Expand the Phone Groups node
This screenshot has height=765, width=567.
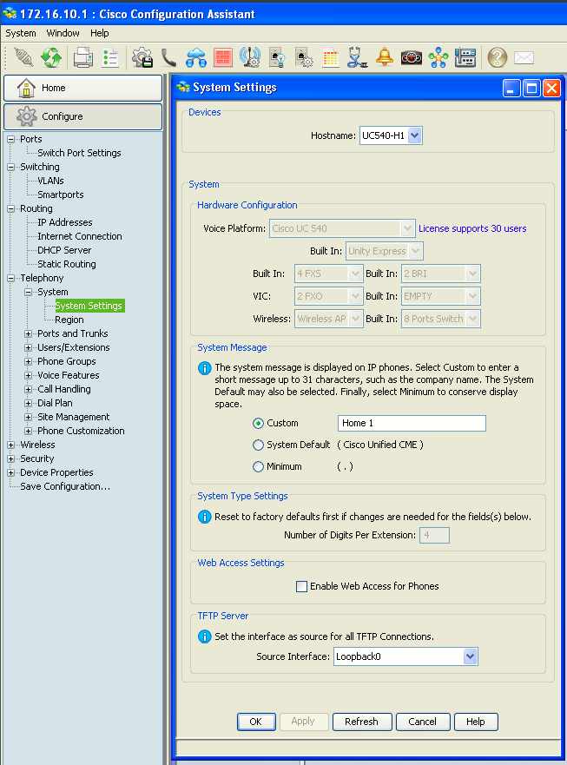click(29, 362)
